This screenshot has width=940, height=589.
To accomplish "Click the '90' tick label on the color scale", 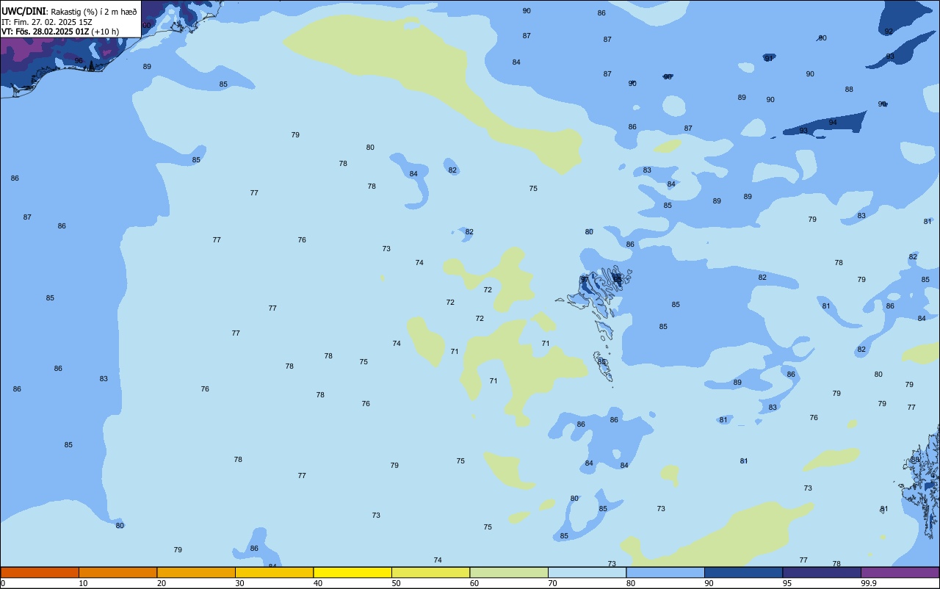I will coord(709,583).
